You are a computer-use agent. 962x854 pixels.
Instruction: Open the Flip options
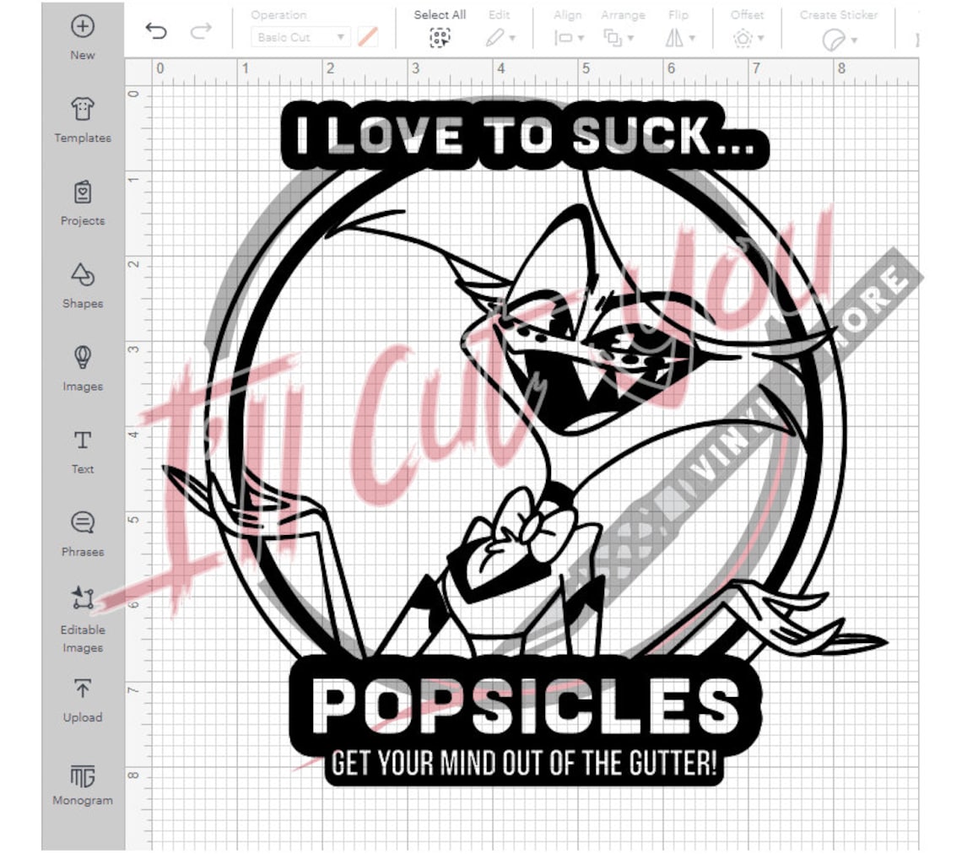679,37
